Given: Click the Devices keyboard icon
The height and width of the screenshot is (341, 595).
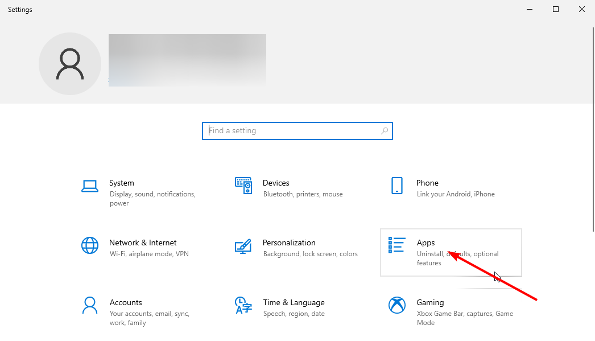Looking at the screenshot, I should point(243,186).
